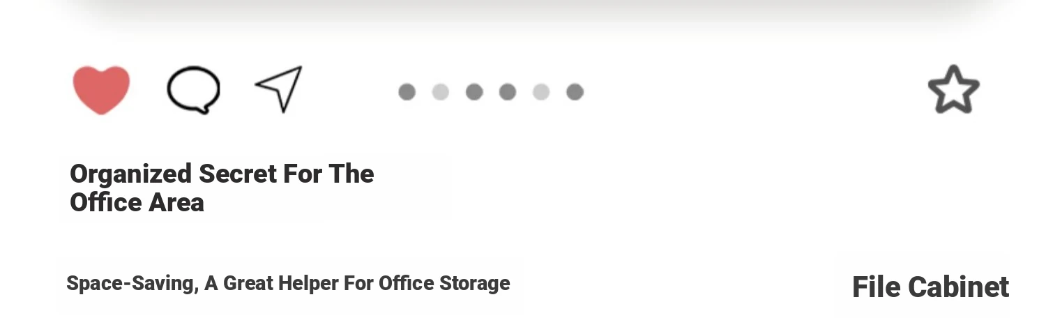Click the word Cabinet in the label
This screenshot has width=1046, height=334.
point(960,287)
